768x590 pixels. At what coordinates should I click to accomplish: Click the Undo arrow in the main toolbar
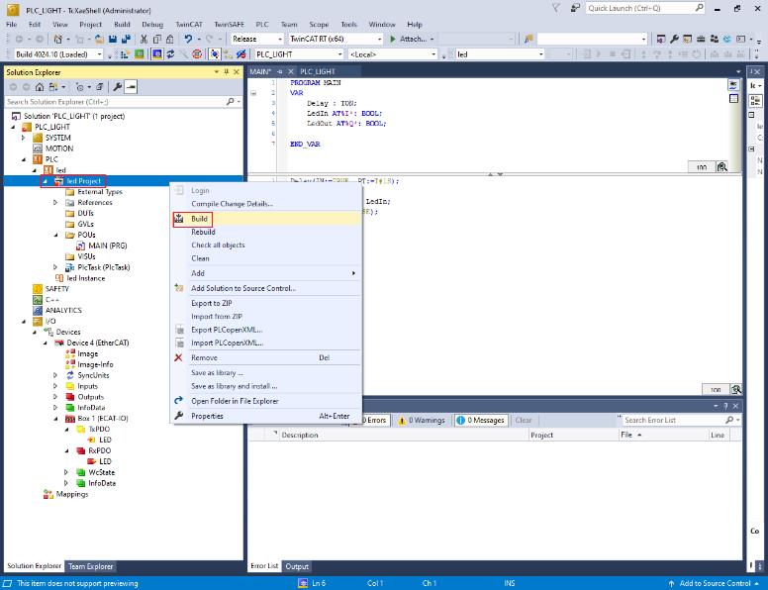pyautogui.click(x=188, y=39)
